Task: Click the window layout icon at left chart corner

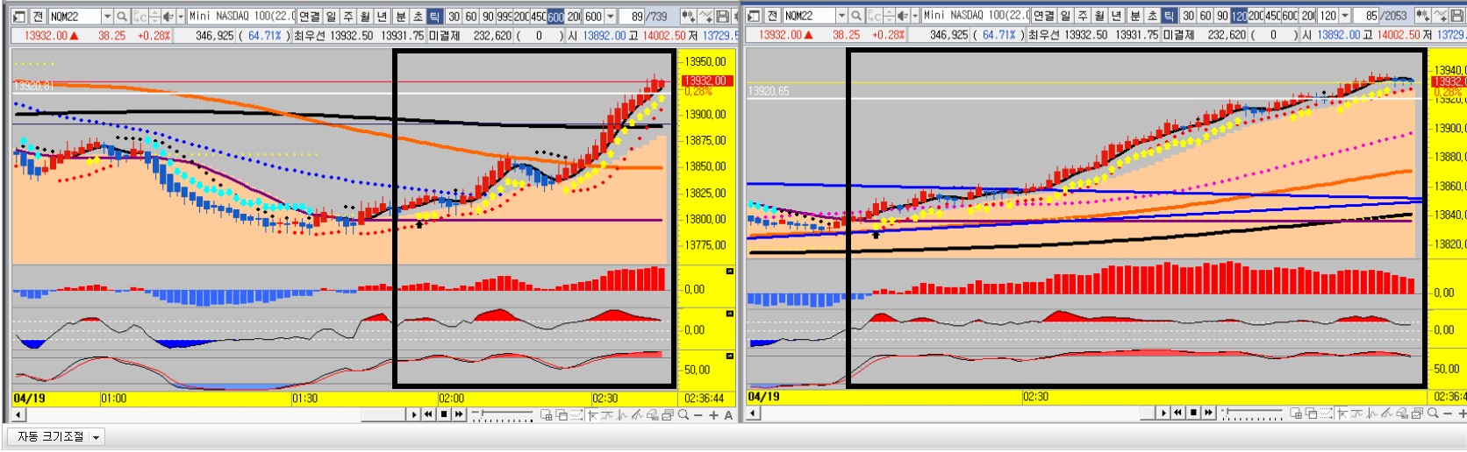Action: [19, 17]
